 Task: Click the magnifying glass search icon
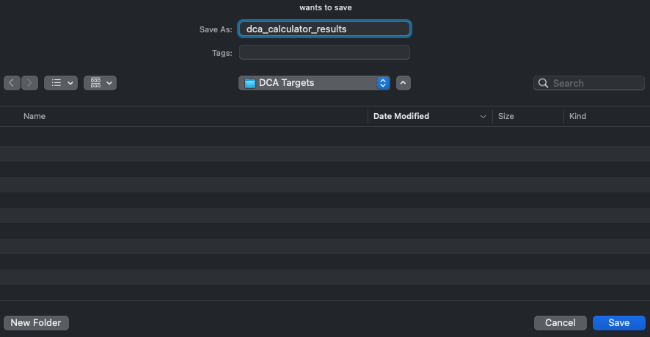coord(544,83)
